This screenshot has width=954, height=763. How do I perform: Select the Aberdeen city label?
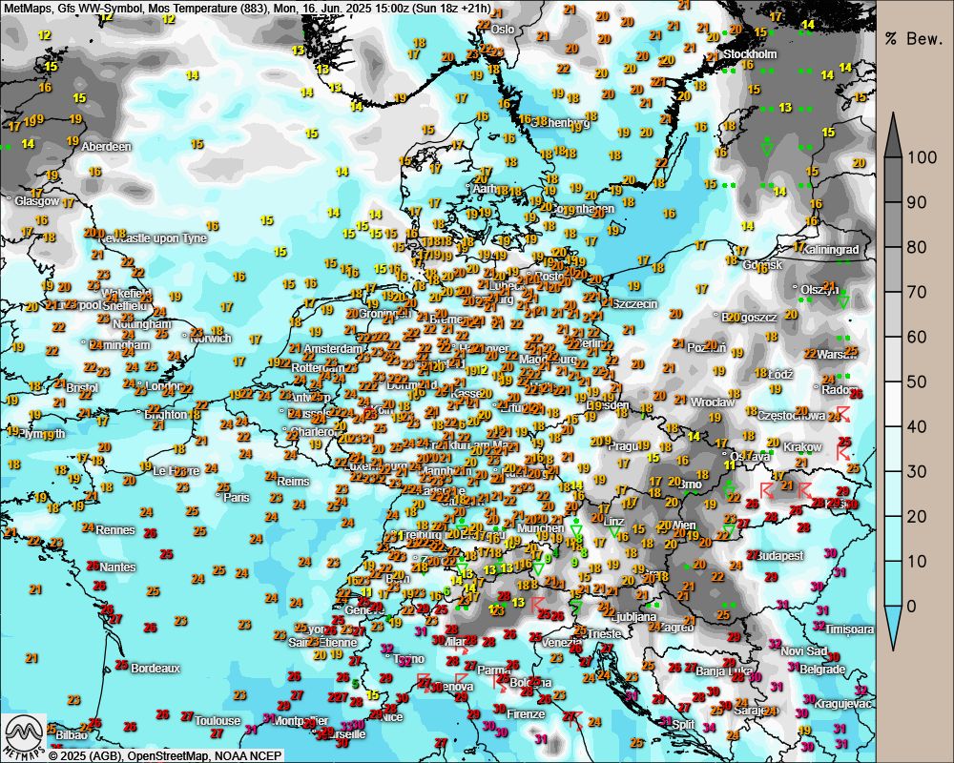tap(106, 147)
